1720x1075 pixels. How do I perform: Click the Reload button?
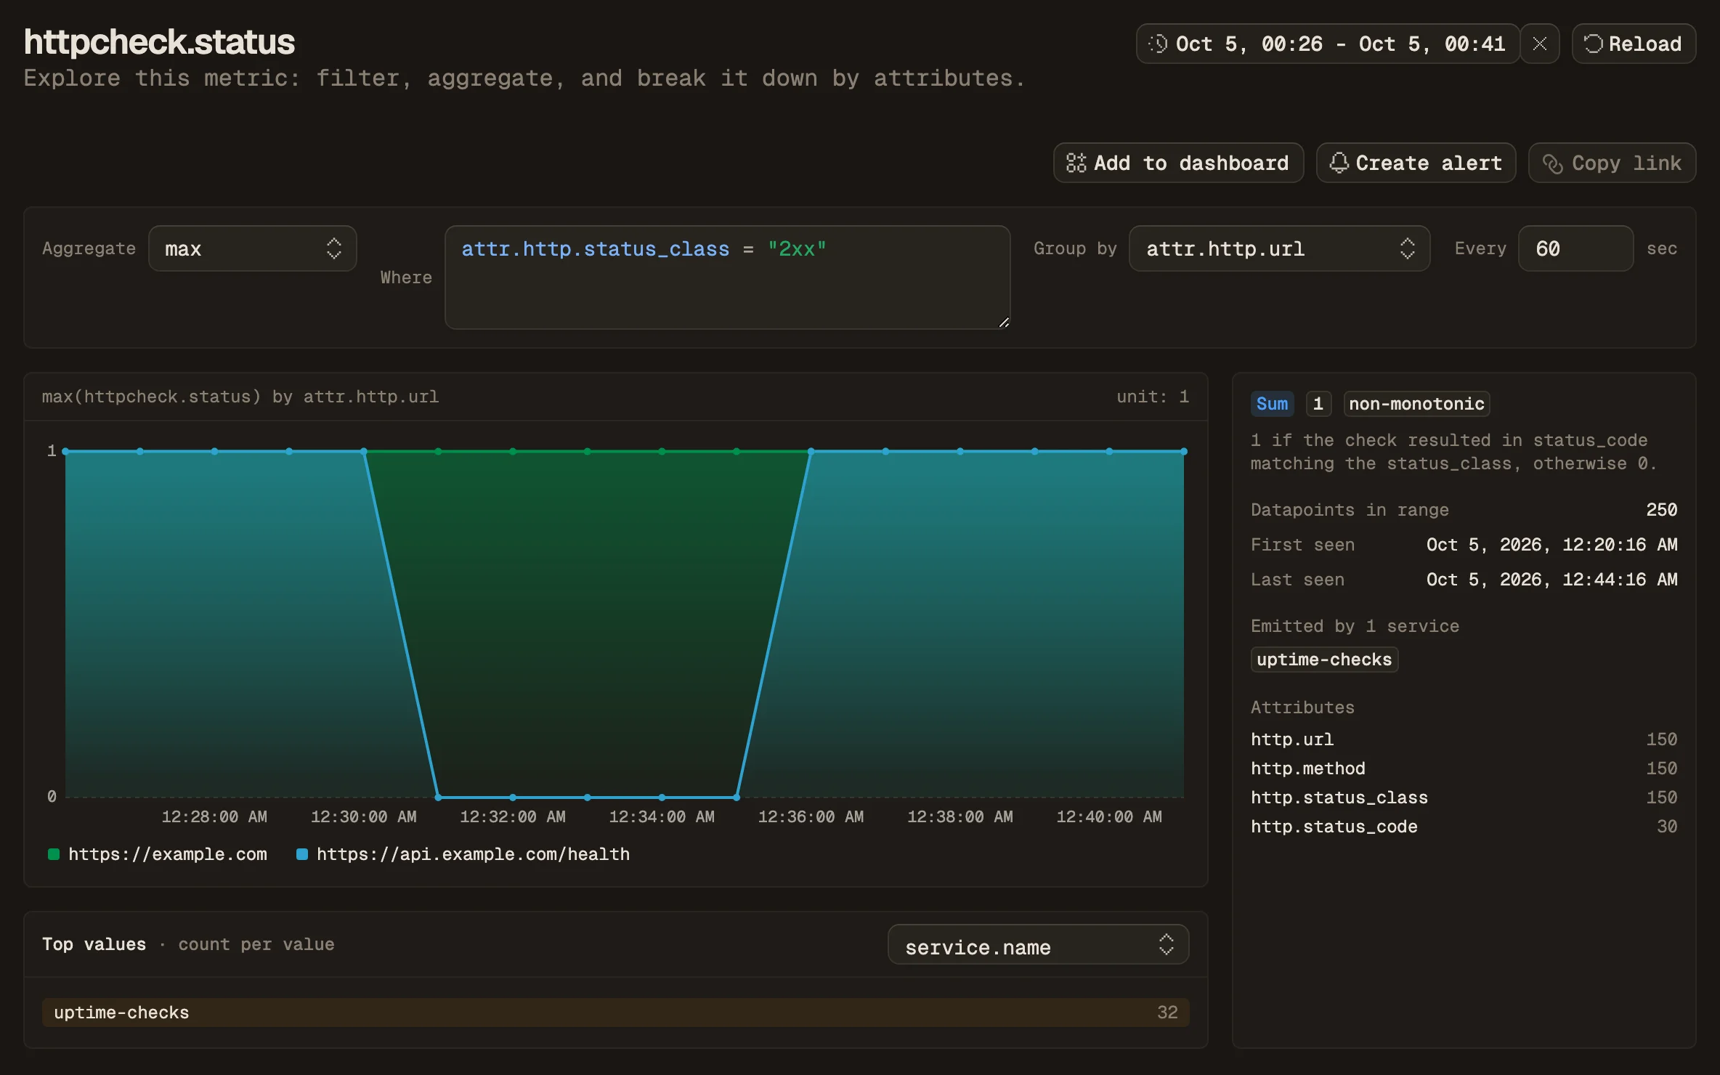pyautogui.click(x=1634, y=44)
